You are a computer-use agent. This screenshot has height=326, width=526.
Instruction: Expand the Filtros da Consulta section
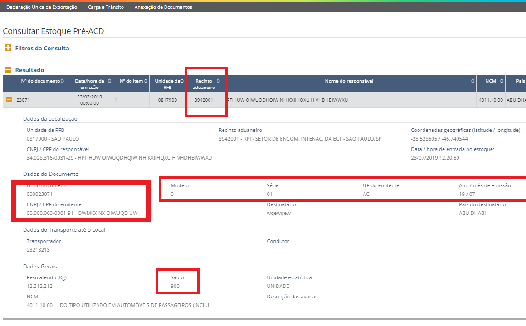8,48
